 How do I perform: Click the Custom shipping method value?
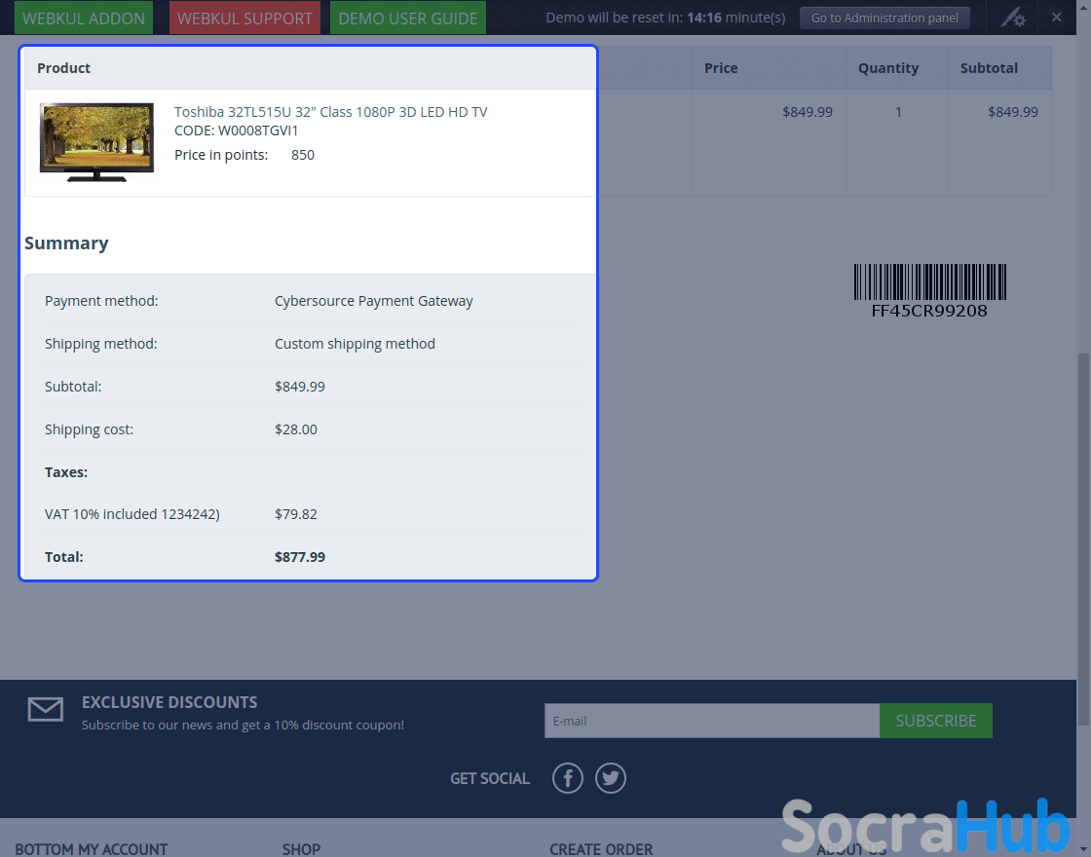(355, 344)
